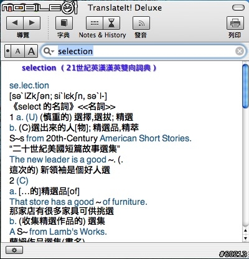
Task: Go back with the left navigation arrow
Action: click(15, 23)
